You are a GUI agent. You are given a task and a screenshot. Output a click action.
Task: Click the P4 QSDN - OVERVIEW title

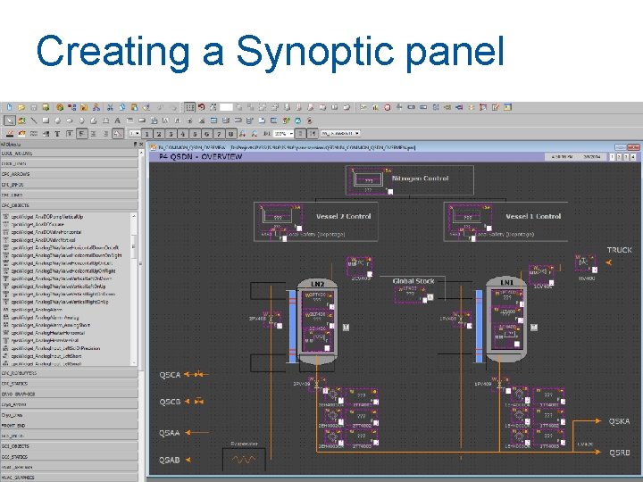(x=201, y=156)
